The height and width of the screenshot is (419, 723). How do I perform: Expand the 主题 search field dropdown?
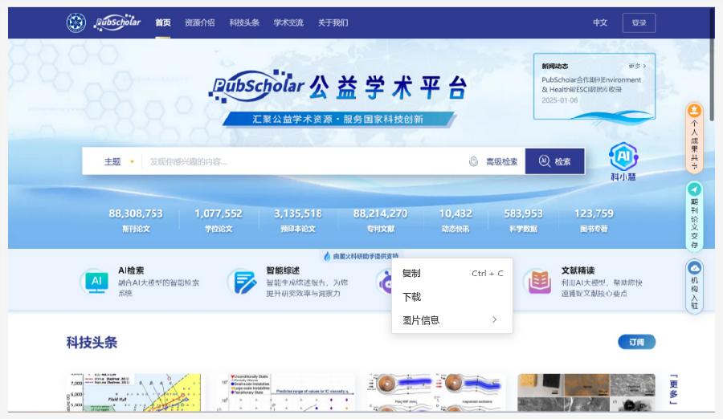[119, 161]
